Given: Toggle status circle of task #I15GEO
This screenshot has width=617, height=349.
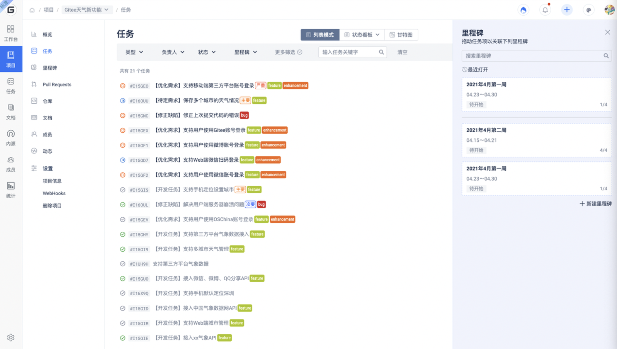Looking at the screenshot, I should click(x=123, y=86).
